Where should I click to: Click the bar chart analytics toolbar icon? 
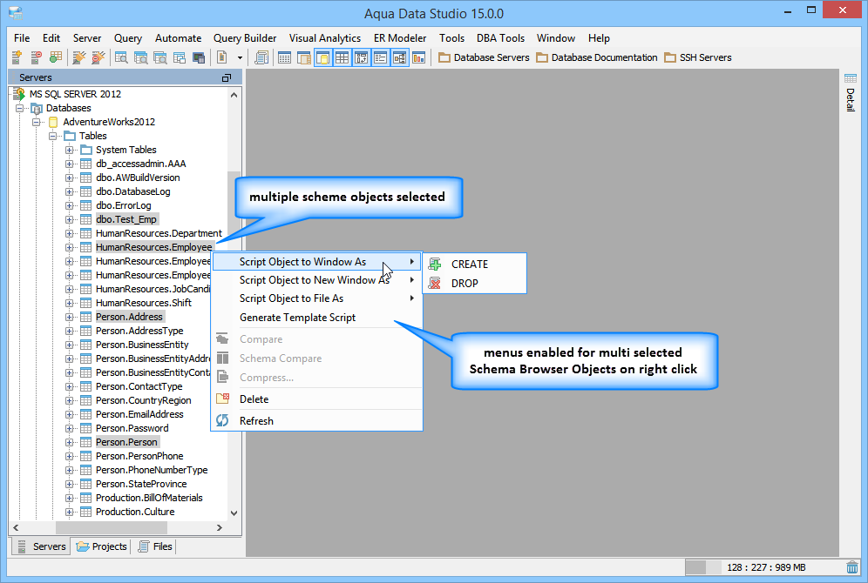pos(419,57)
